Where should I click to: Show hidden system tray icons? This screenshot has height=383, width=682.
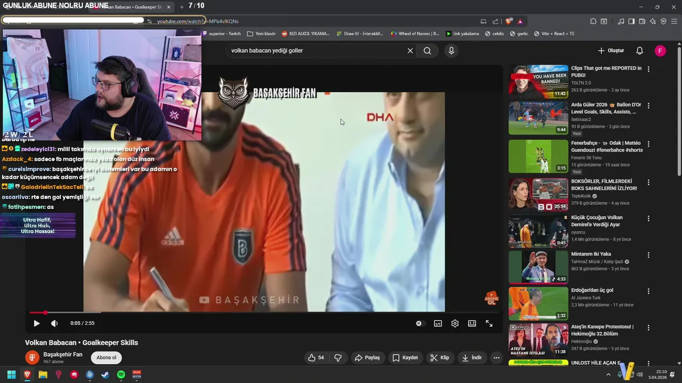pyautogui.click(x=608, y=374)
